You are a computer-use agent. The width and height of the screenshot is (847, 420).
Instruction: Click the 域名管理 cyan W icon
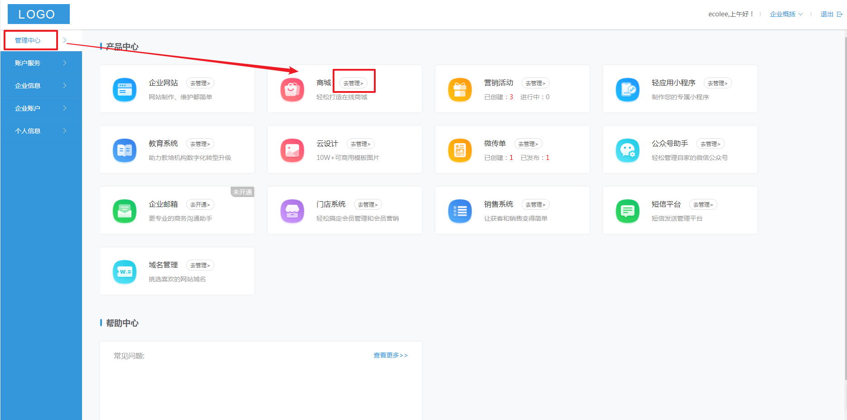(125, 272)
